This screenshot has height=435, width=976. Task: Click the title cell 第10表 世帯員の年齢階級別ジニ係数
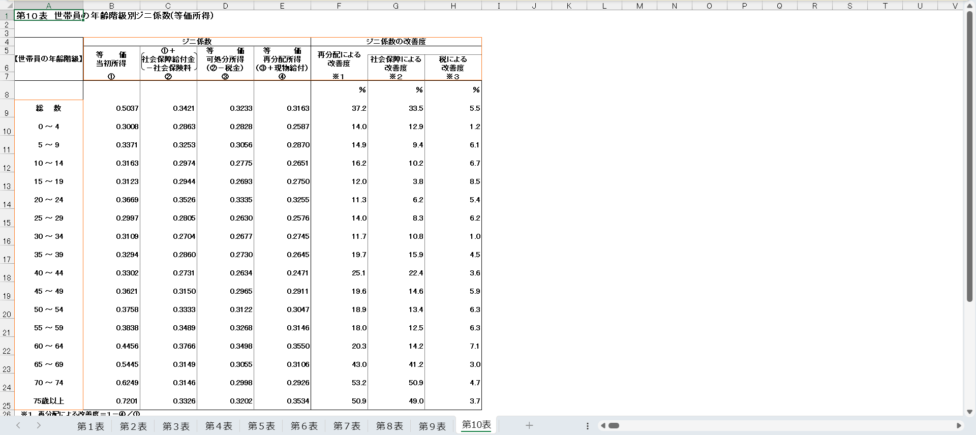pyautogui.click(x=49, y=16)
